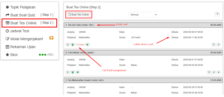Go to Jadwal Test menu item
Viewport: 224px width, 97px height.
point(17,31)
